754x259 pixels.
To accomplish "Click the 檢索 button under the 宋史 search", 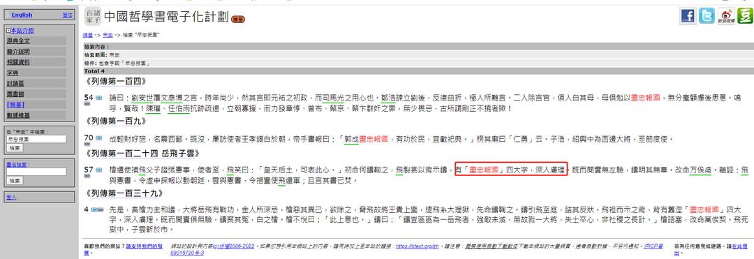I will [15, 148].
